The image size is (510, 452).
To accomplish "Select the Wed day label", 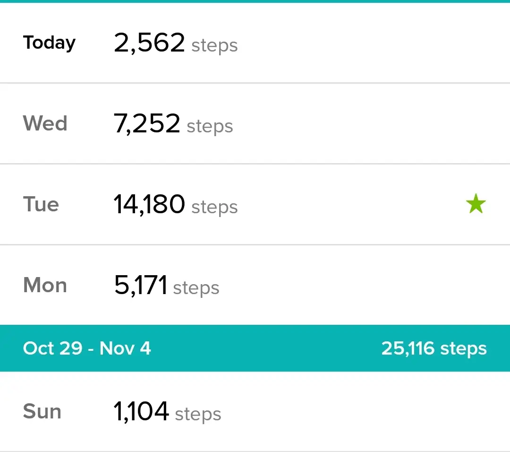I will click(45, 123).
